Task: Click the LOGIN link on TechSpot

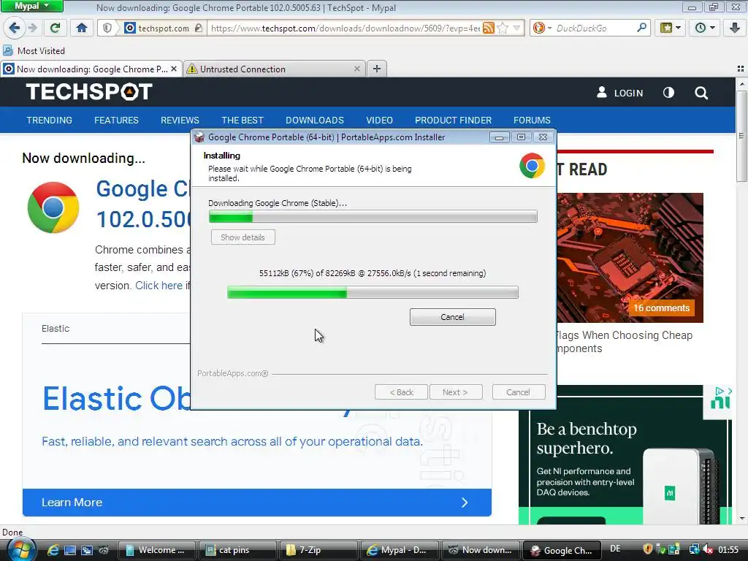Action: tap(619, 93)
